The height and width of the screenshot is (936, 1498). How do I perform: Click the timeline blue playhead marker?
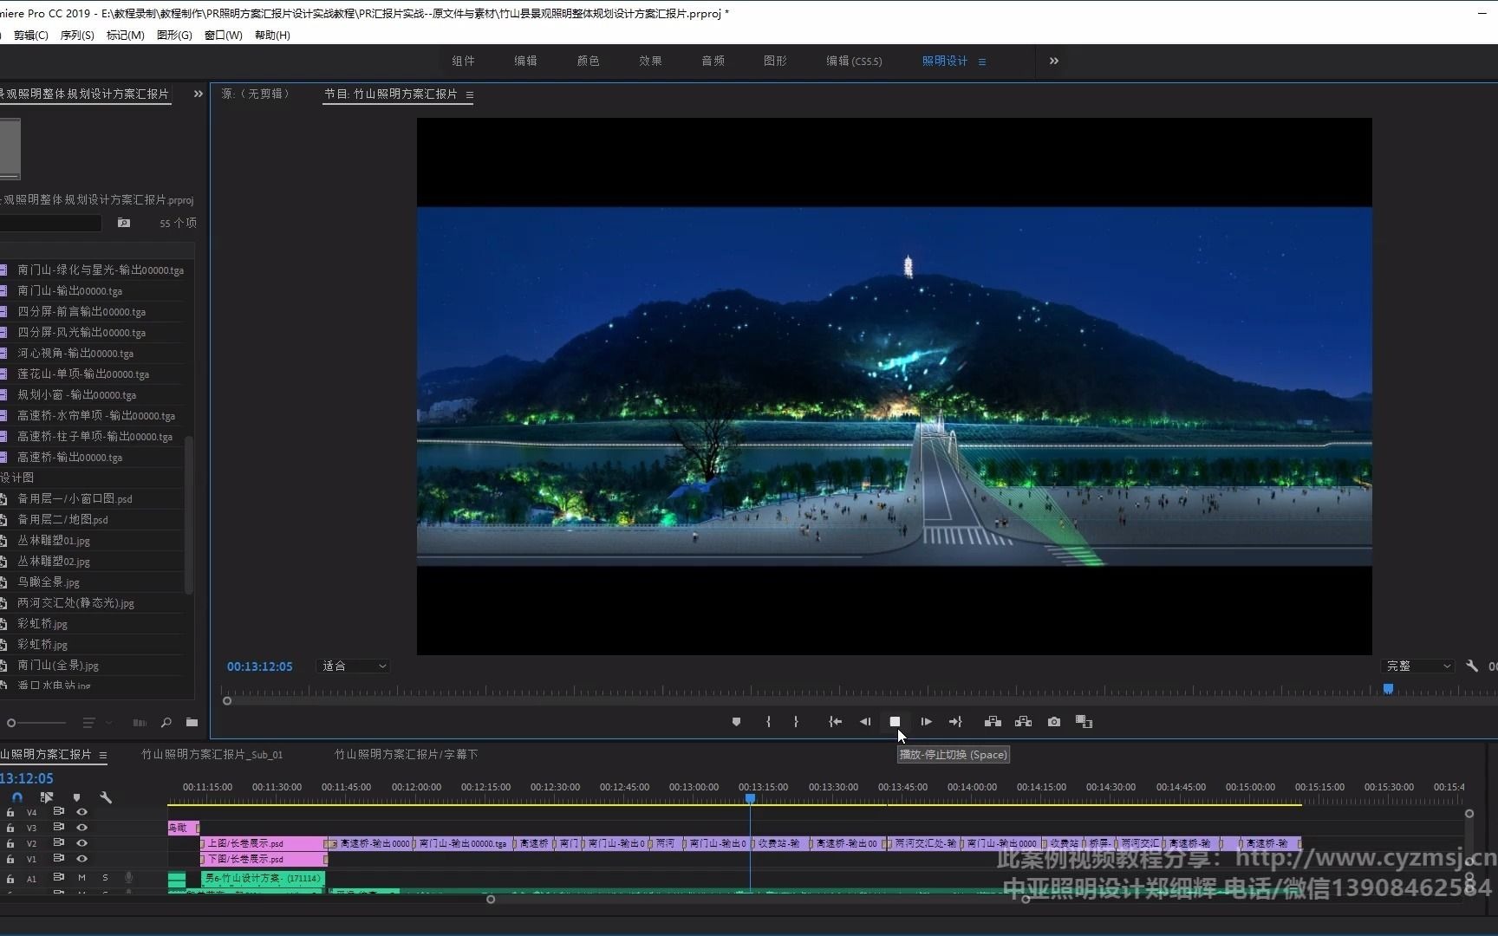click(750, 797)
